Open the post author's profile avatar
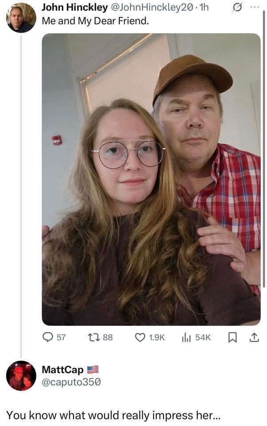Screen dimensions: 267x426 (x=21, y=18)
